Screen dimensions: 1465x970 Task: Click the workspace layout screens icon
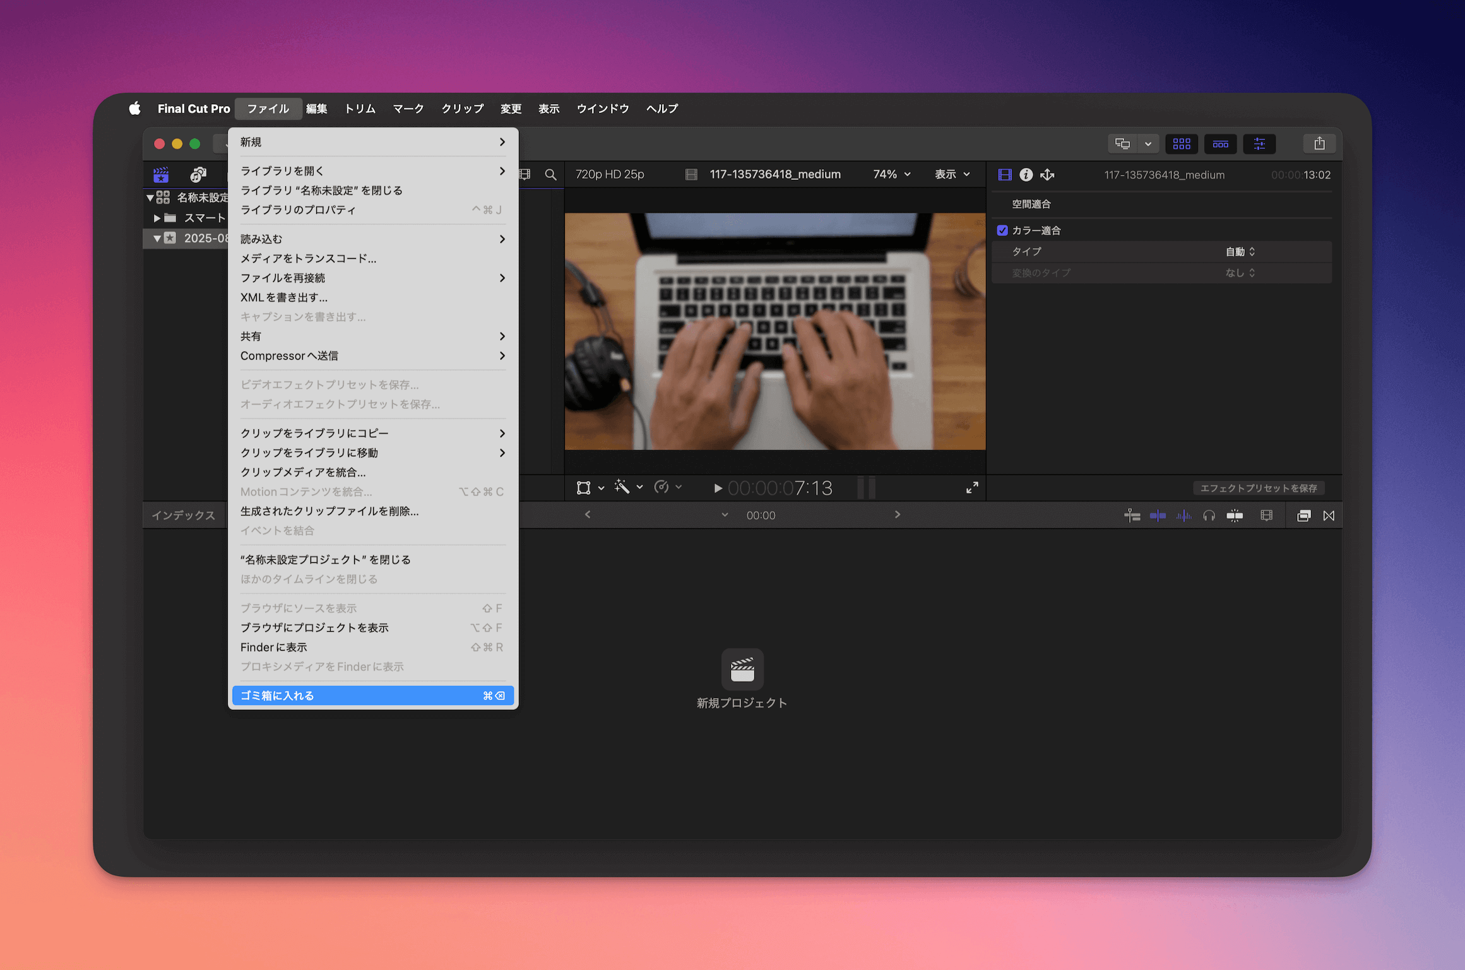1122,144
